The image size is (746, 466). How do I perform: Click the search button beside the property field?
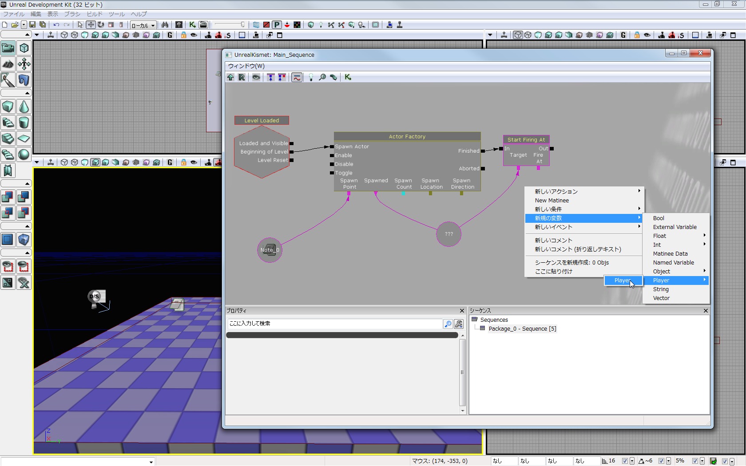coord(448,324)
